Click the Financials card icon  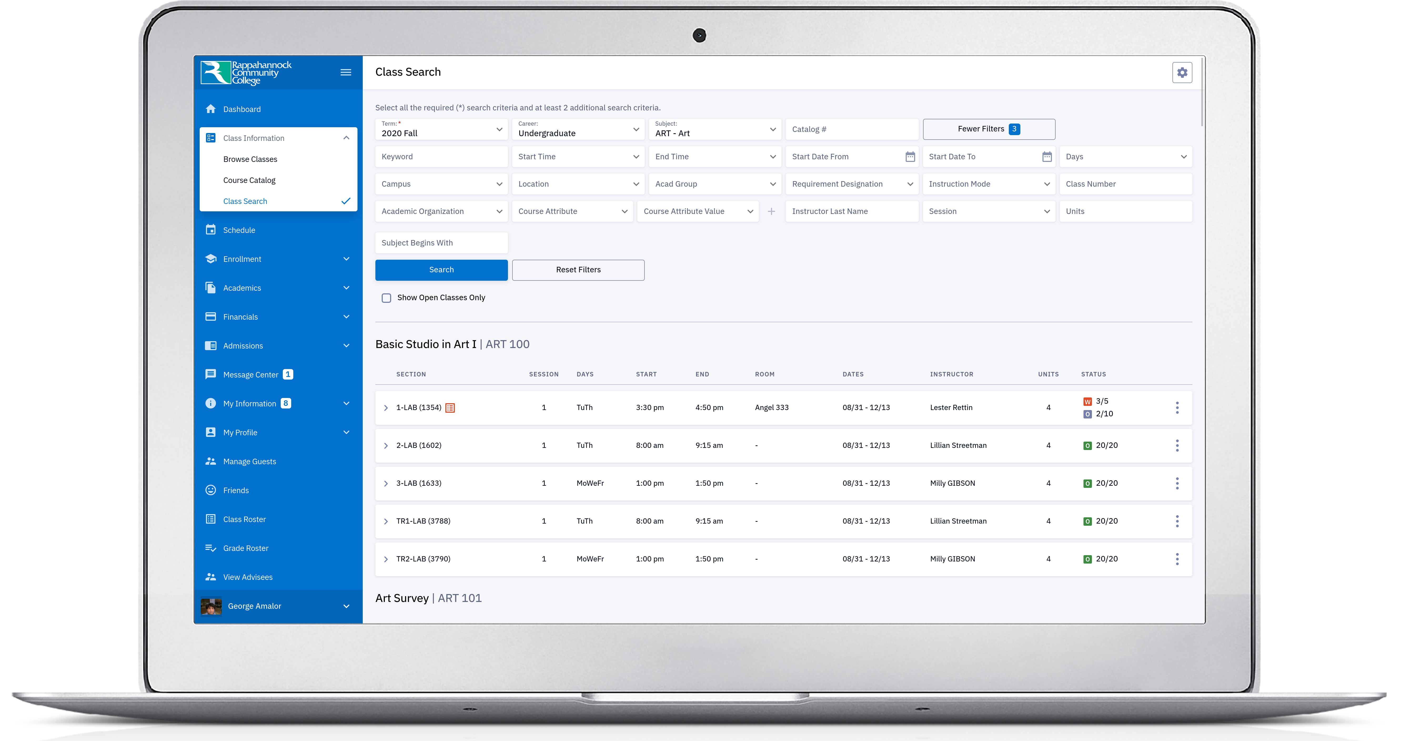click(211, 316)
